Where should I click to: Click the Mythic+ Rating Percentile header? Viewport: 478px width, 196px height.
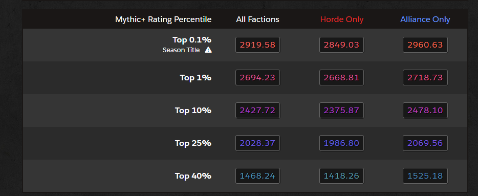click(x=163, y=19)
